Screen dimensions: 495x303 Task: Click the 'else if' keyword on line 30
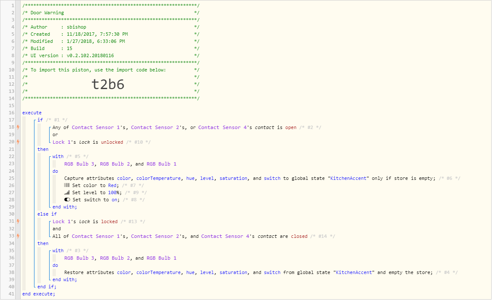47,214
